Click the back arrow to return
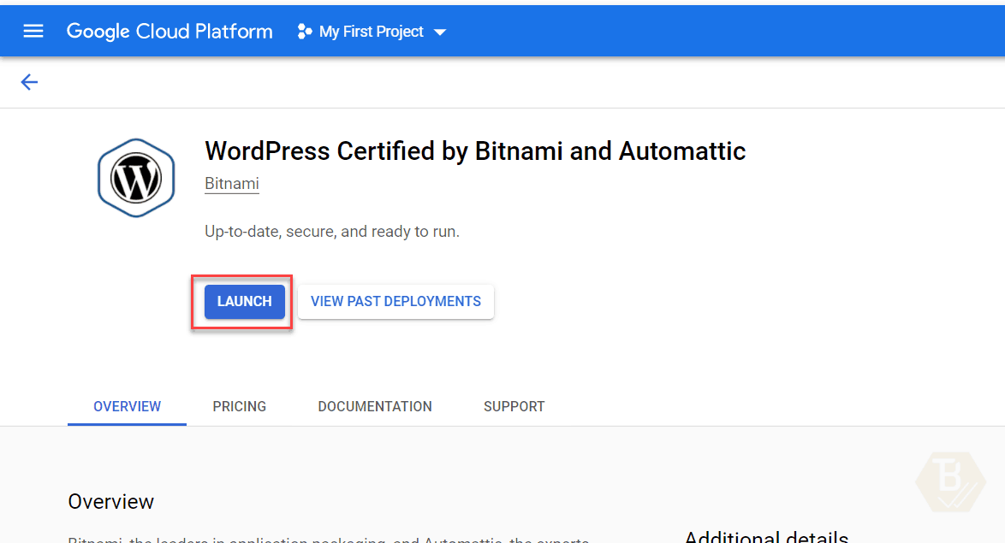 point(29,81)
